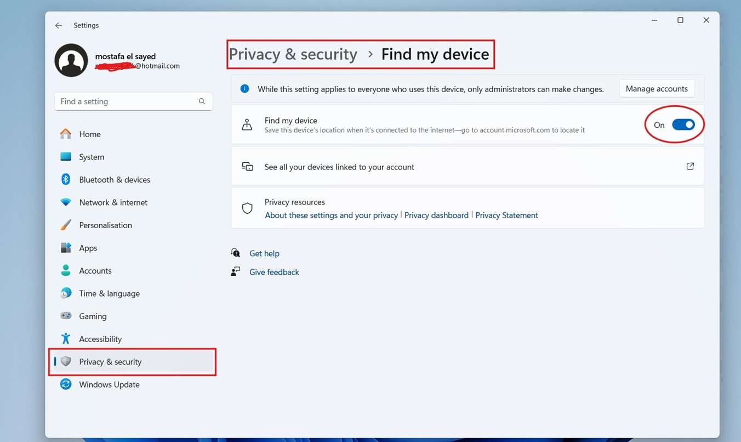Click the back arrow in Settings header

click(59, 25)
